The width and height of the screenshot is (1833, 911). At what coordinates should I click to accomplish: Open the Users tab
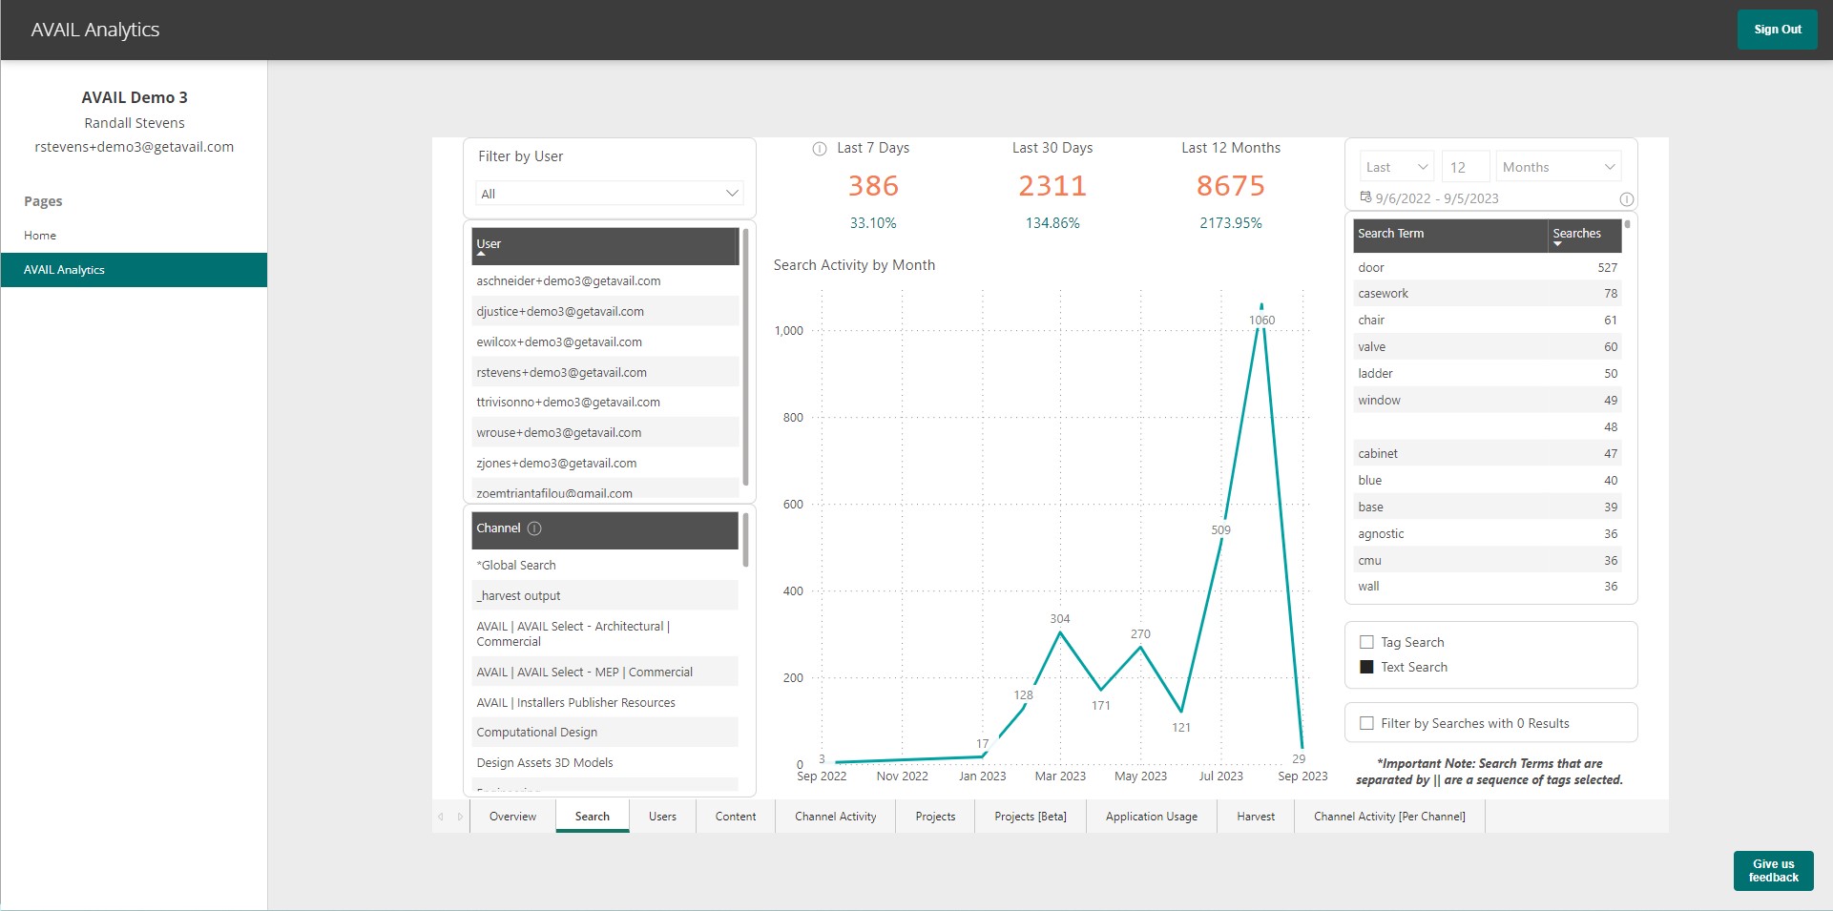click(662, 817)
